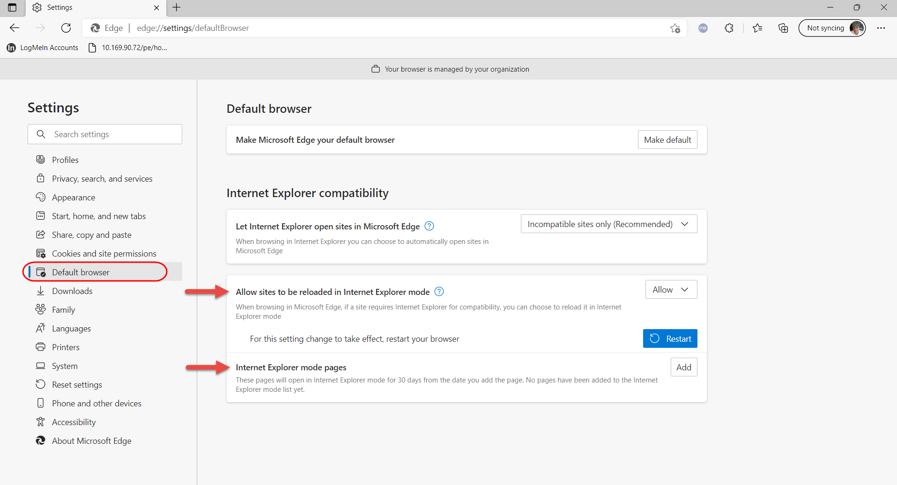Click the 'Internet Explorer compatibility' heading

point(307,193)
